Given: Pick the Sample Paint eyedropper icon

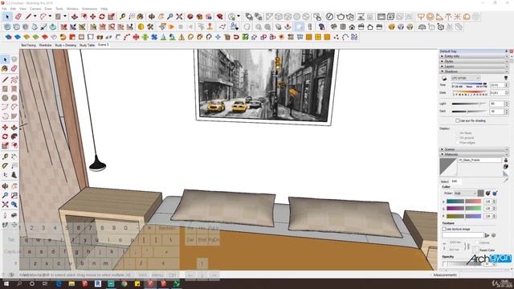Looking at the screenshot, I should tap(506, 180).
